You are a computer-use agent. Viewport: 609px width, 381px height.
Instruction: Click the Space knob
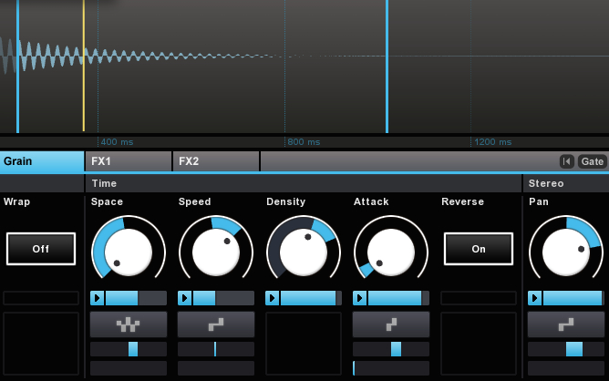[x=129, y=251]
